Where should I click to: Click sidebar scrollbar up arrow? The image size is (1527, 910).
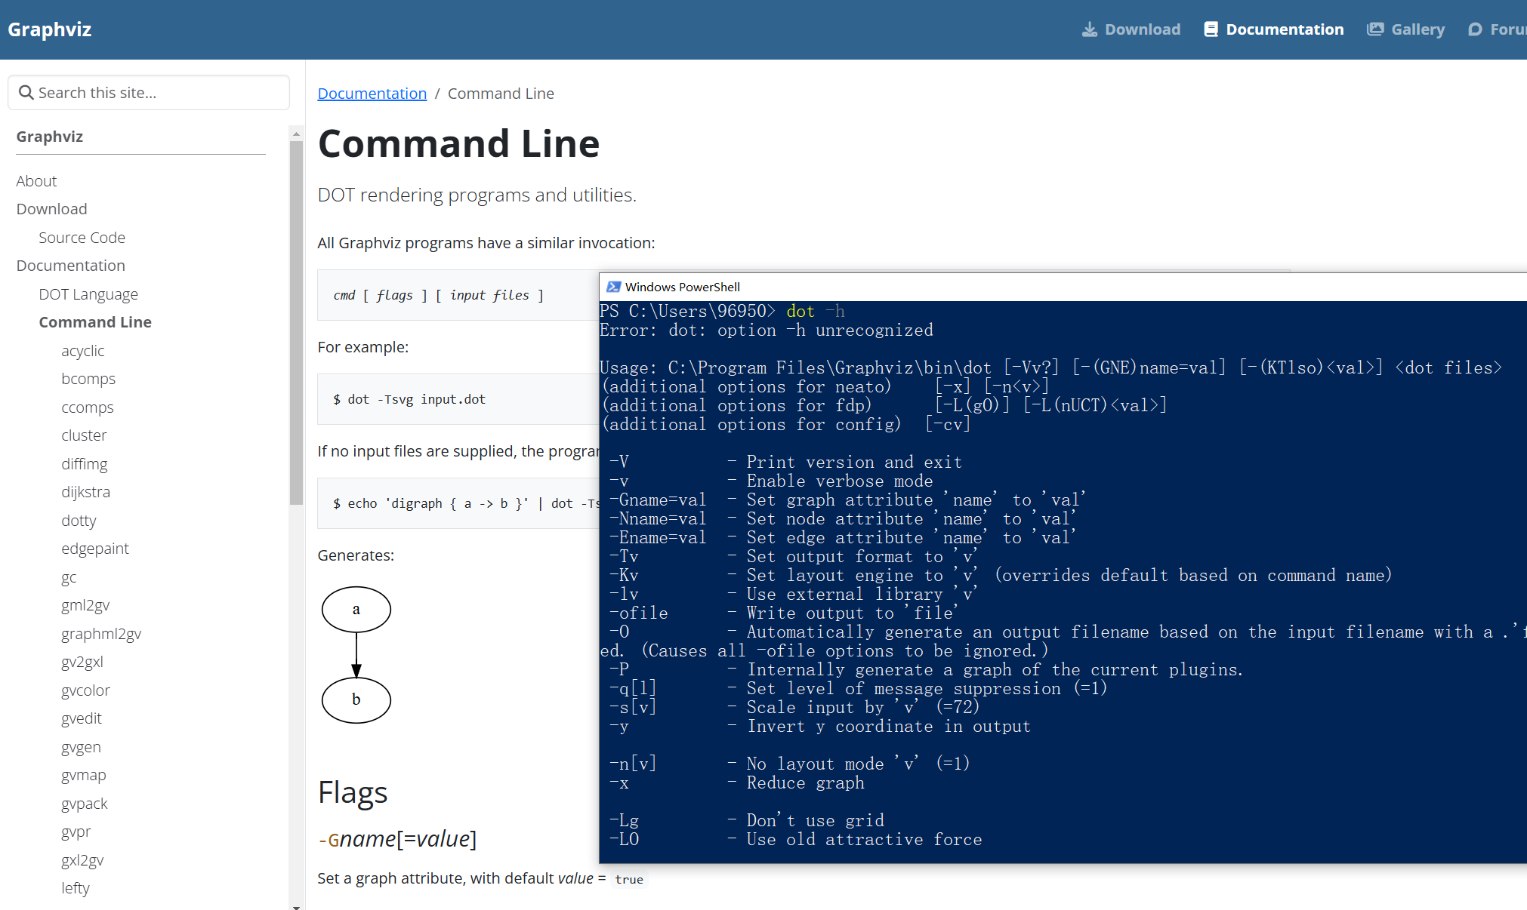point(296,134)
